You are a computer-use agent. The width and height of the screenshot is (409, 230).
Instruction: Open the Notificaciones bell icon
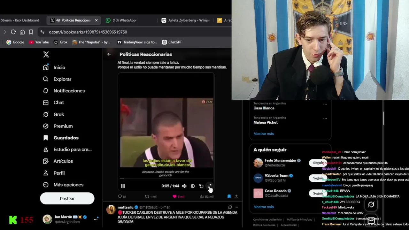[x=46, y=91]
